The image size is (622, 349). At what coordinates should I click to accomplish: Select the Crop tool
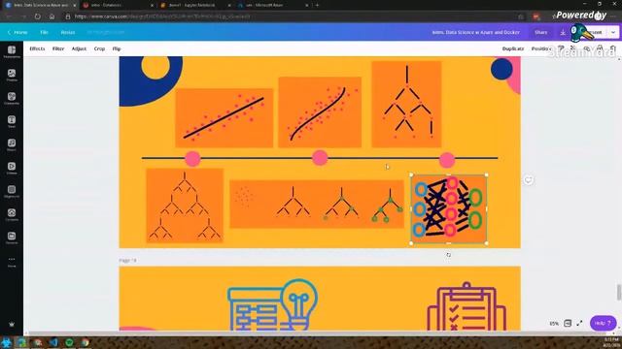click(99, 48)
